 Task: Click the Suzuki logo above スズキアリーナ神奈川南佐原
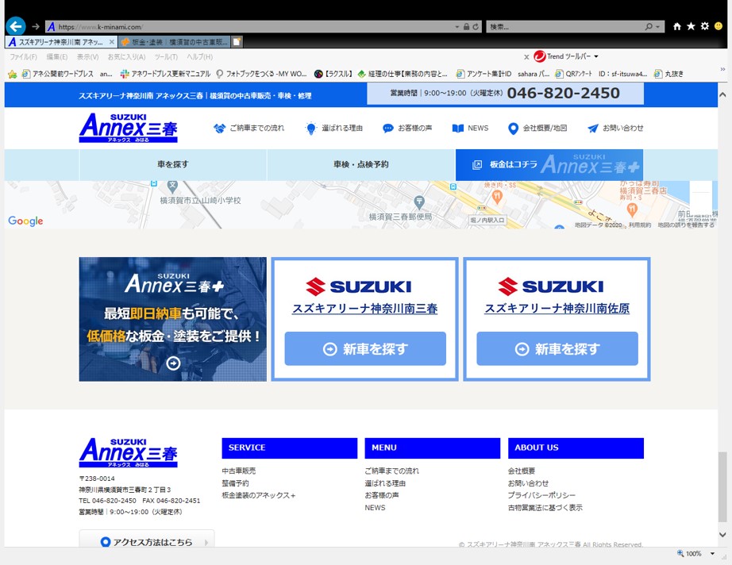click(551, 286)
